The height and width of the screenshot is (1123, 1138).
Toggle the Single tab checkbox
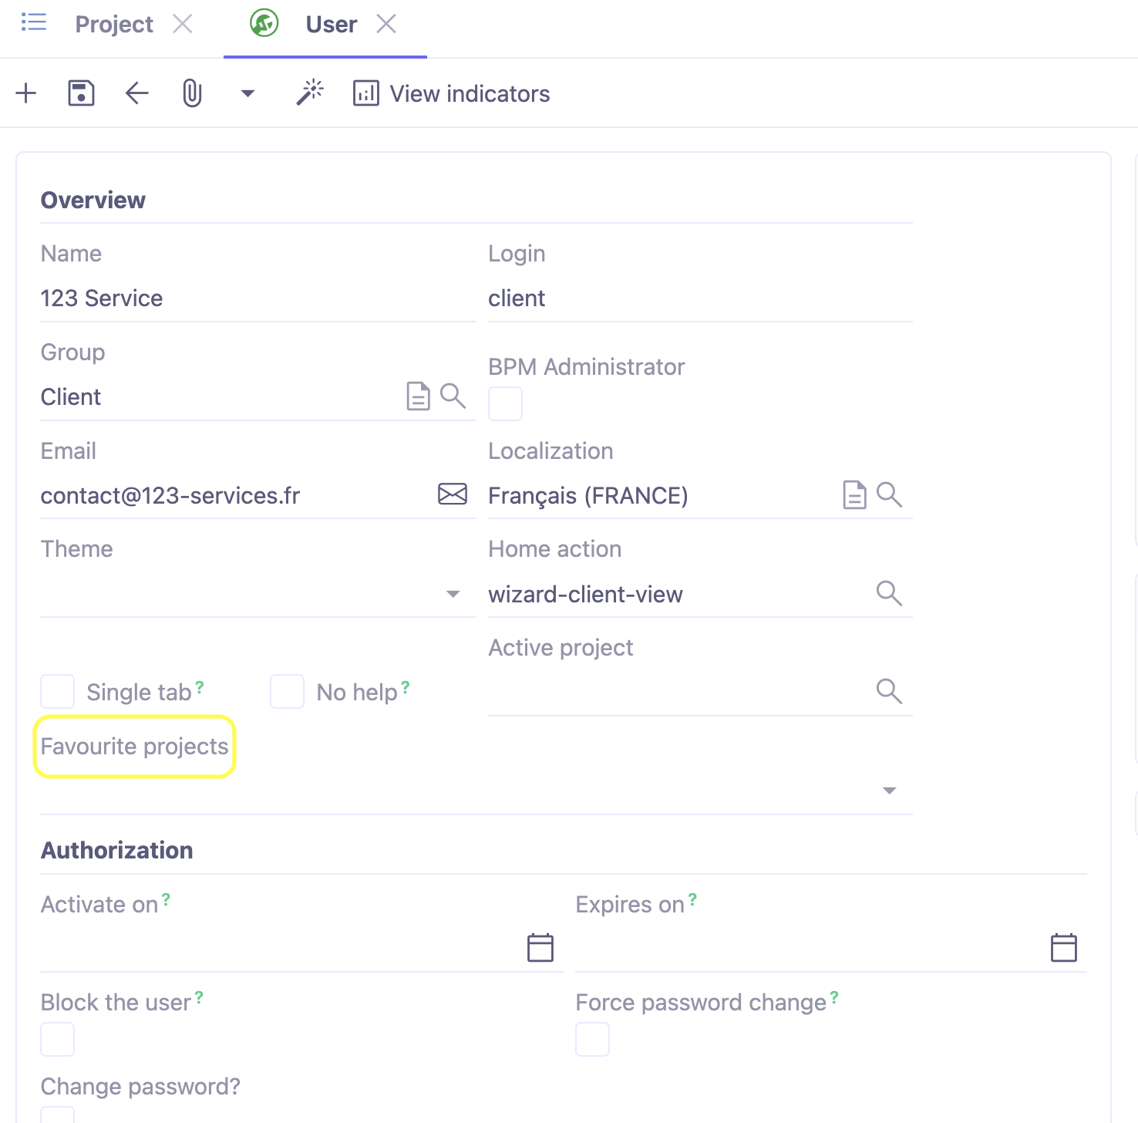[x=58, y=692]
